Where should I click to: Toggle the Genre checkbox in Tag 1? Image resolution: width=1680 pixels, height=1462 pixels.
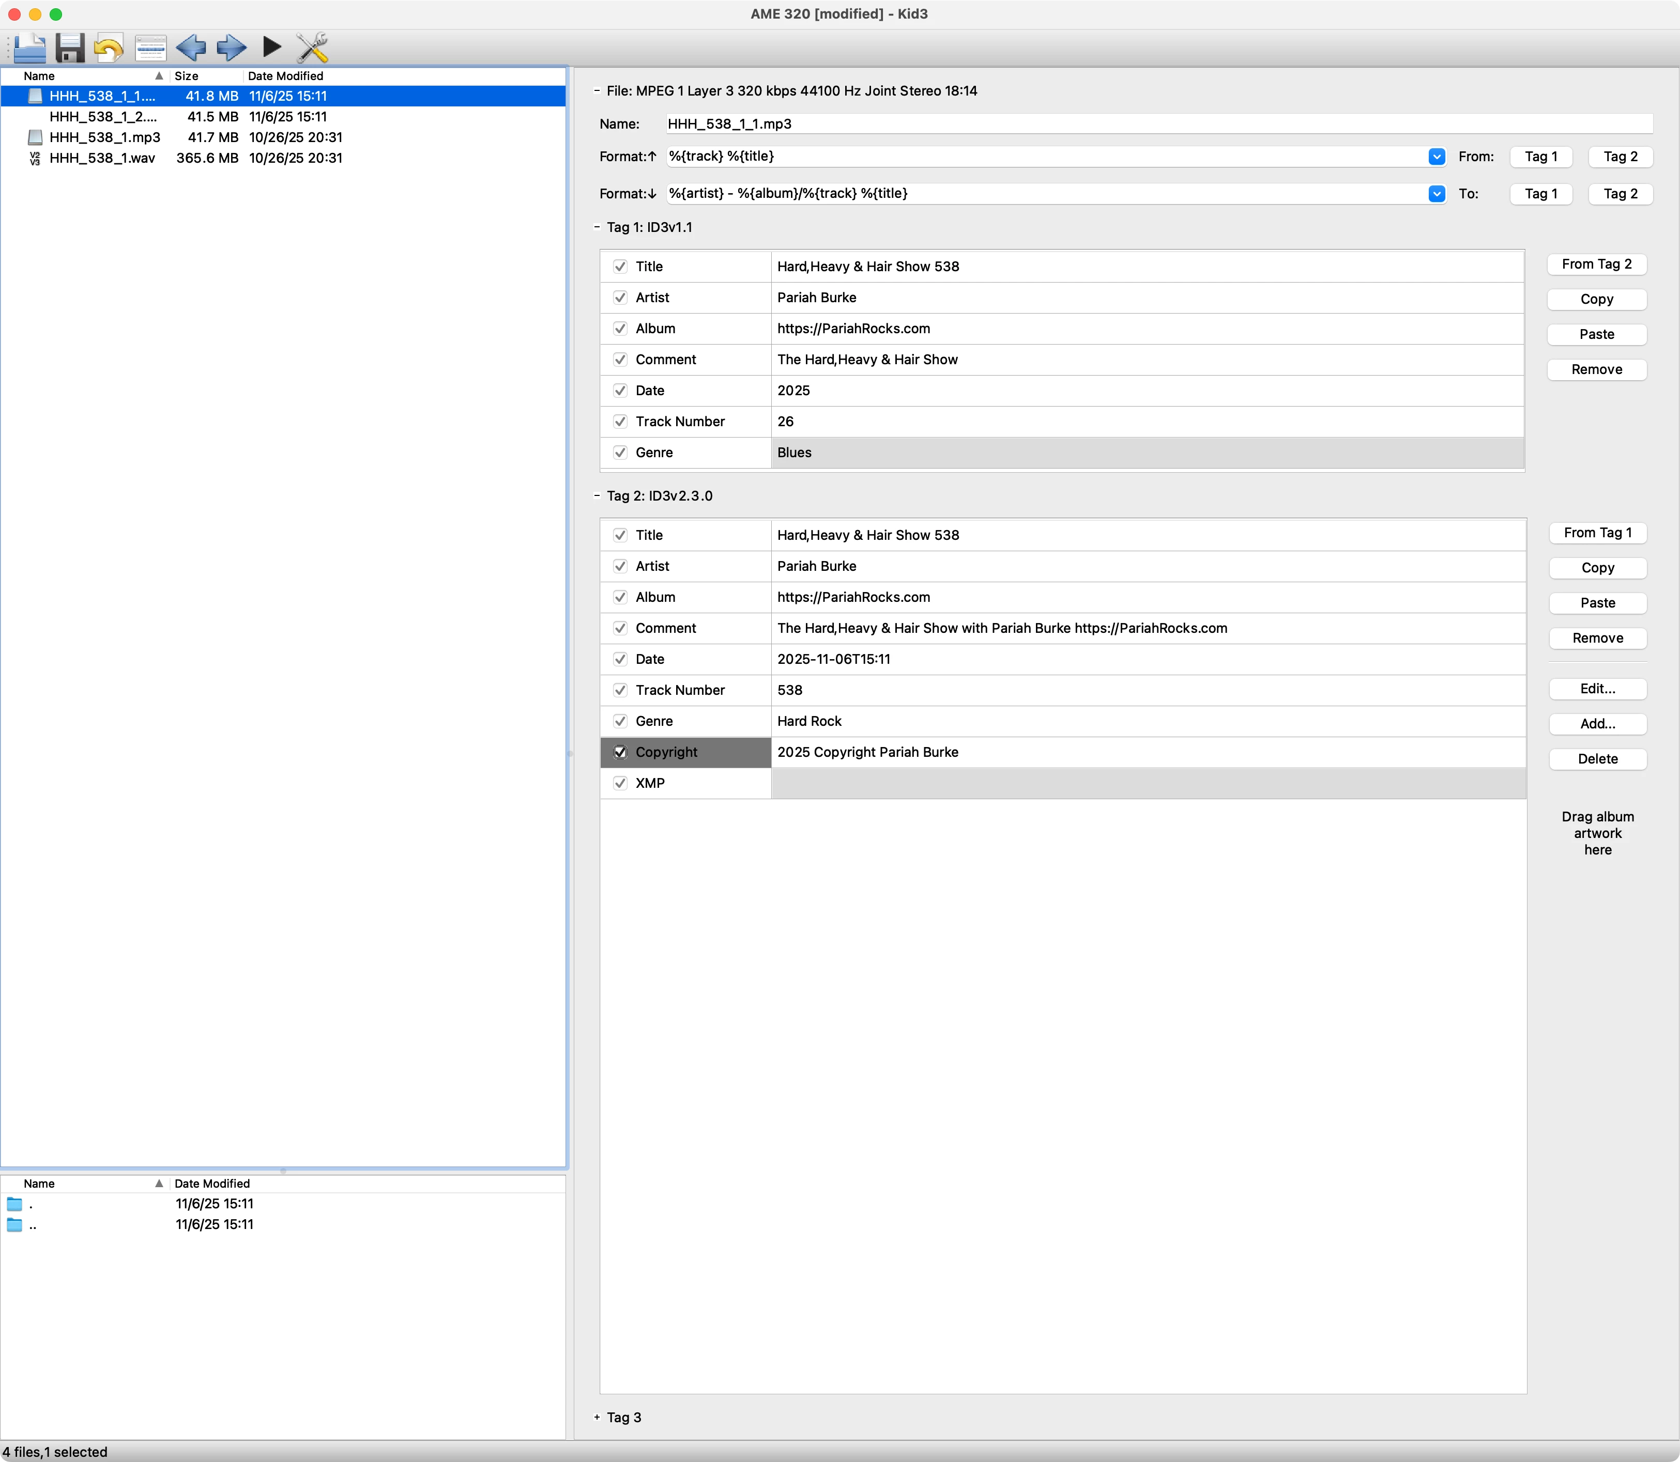tap(620, 453)
